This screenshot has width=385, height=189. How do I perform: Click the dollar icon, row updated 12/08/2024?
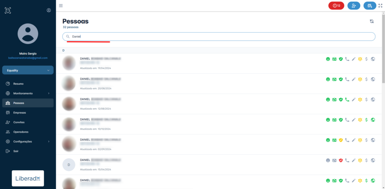[x=366, y=100]
